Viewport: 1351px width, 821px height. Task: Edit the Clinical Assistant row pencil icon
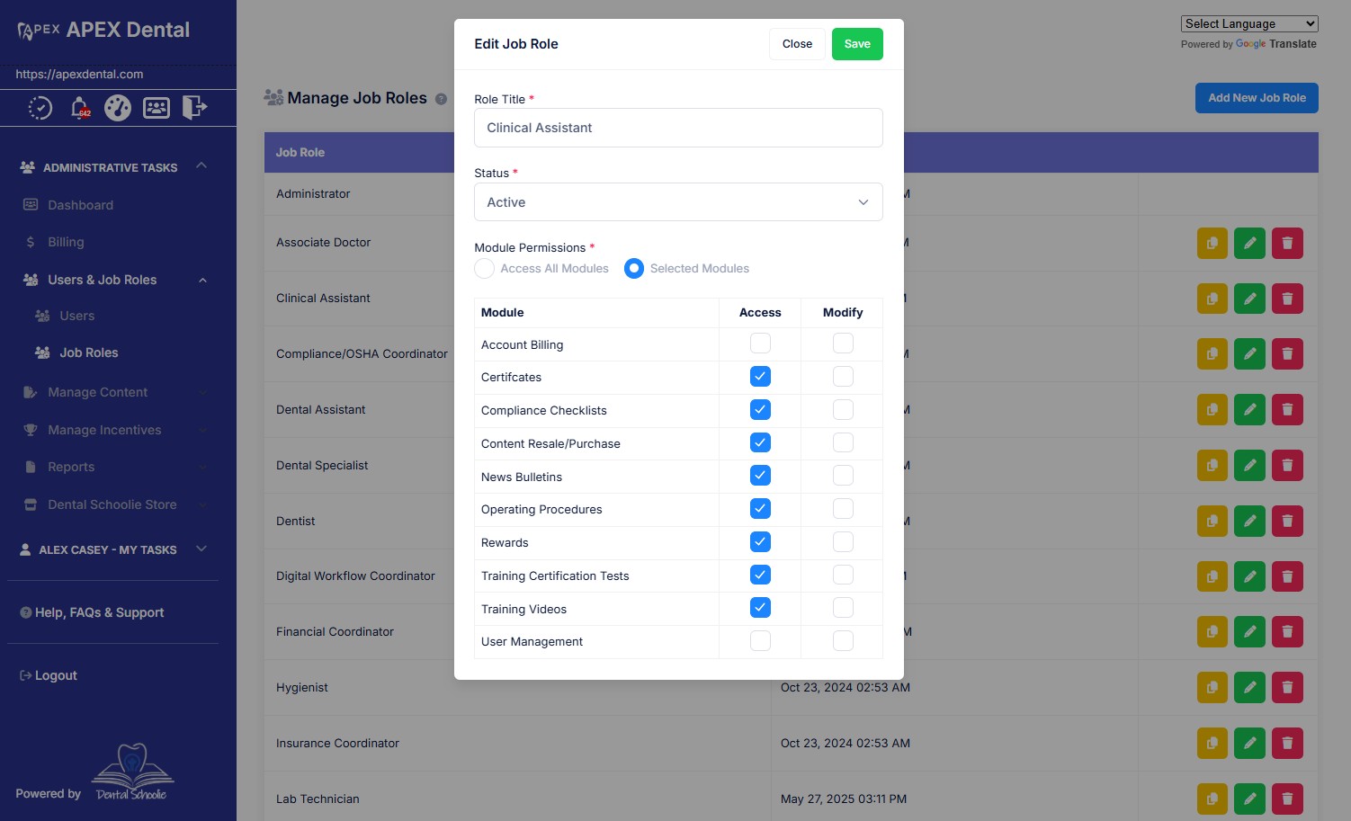(1250, 299)
